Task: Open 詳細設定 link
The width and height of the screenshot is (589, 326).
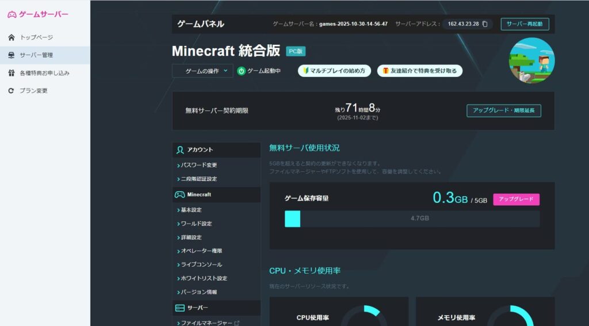Action: click(x=191, y=237)
